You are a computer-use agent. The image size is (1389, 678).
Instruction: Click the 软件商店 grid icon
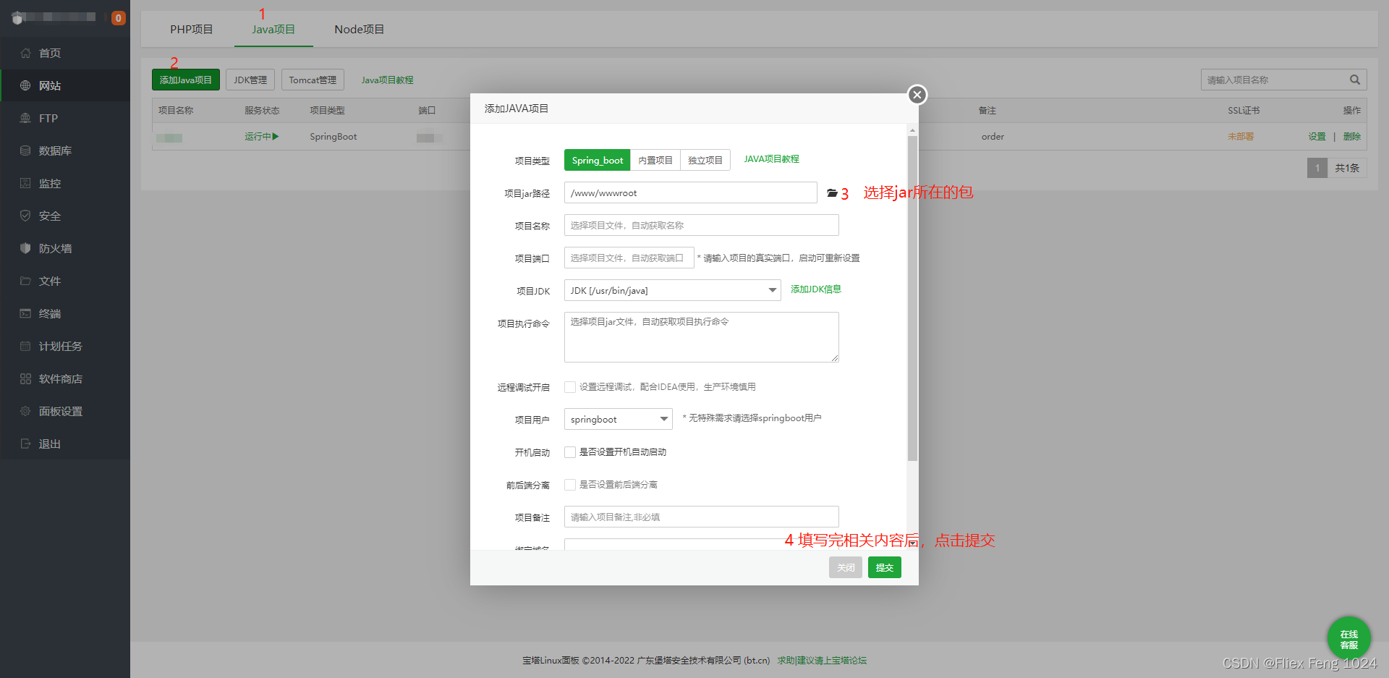(25, 378)
